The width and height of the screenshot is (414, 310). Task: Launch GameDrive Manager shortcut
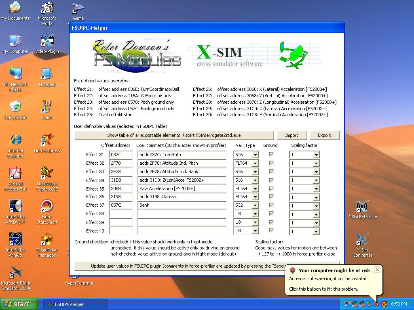point(47,245)
